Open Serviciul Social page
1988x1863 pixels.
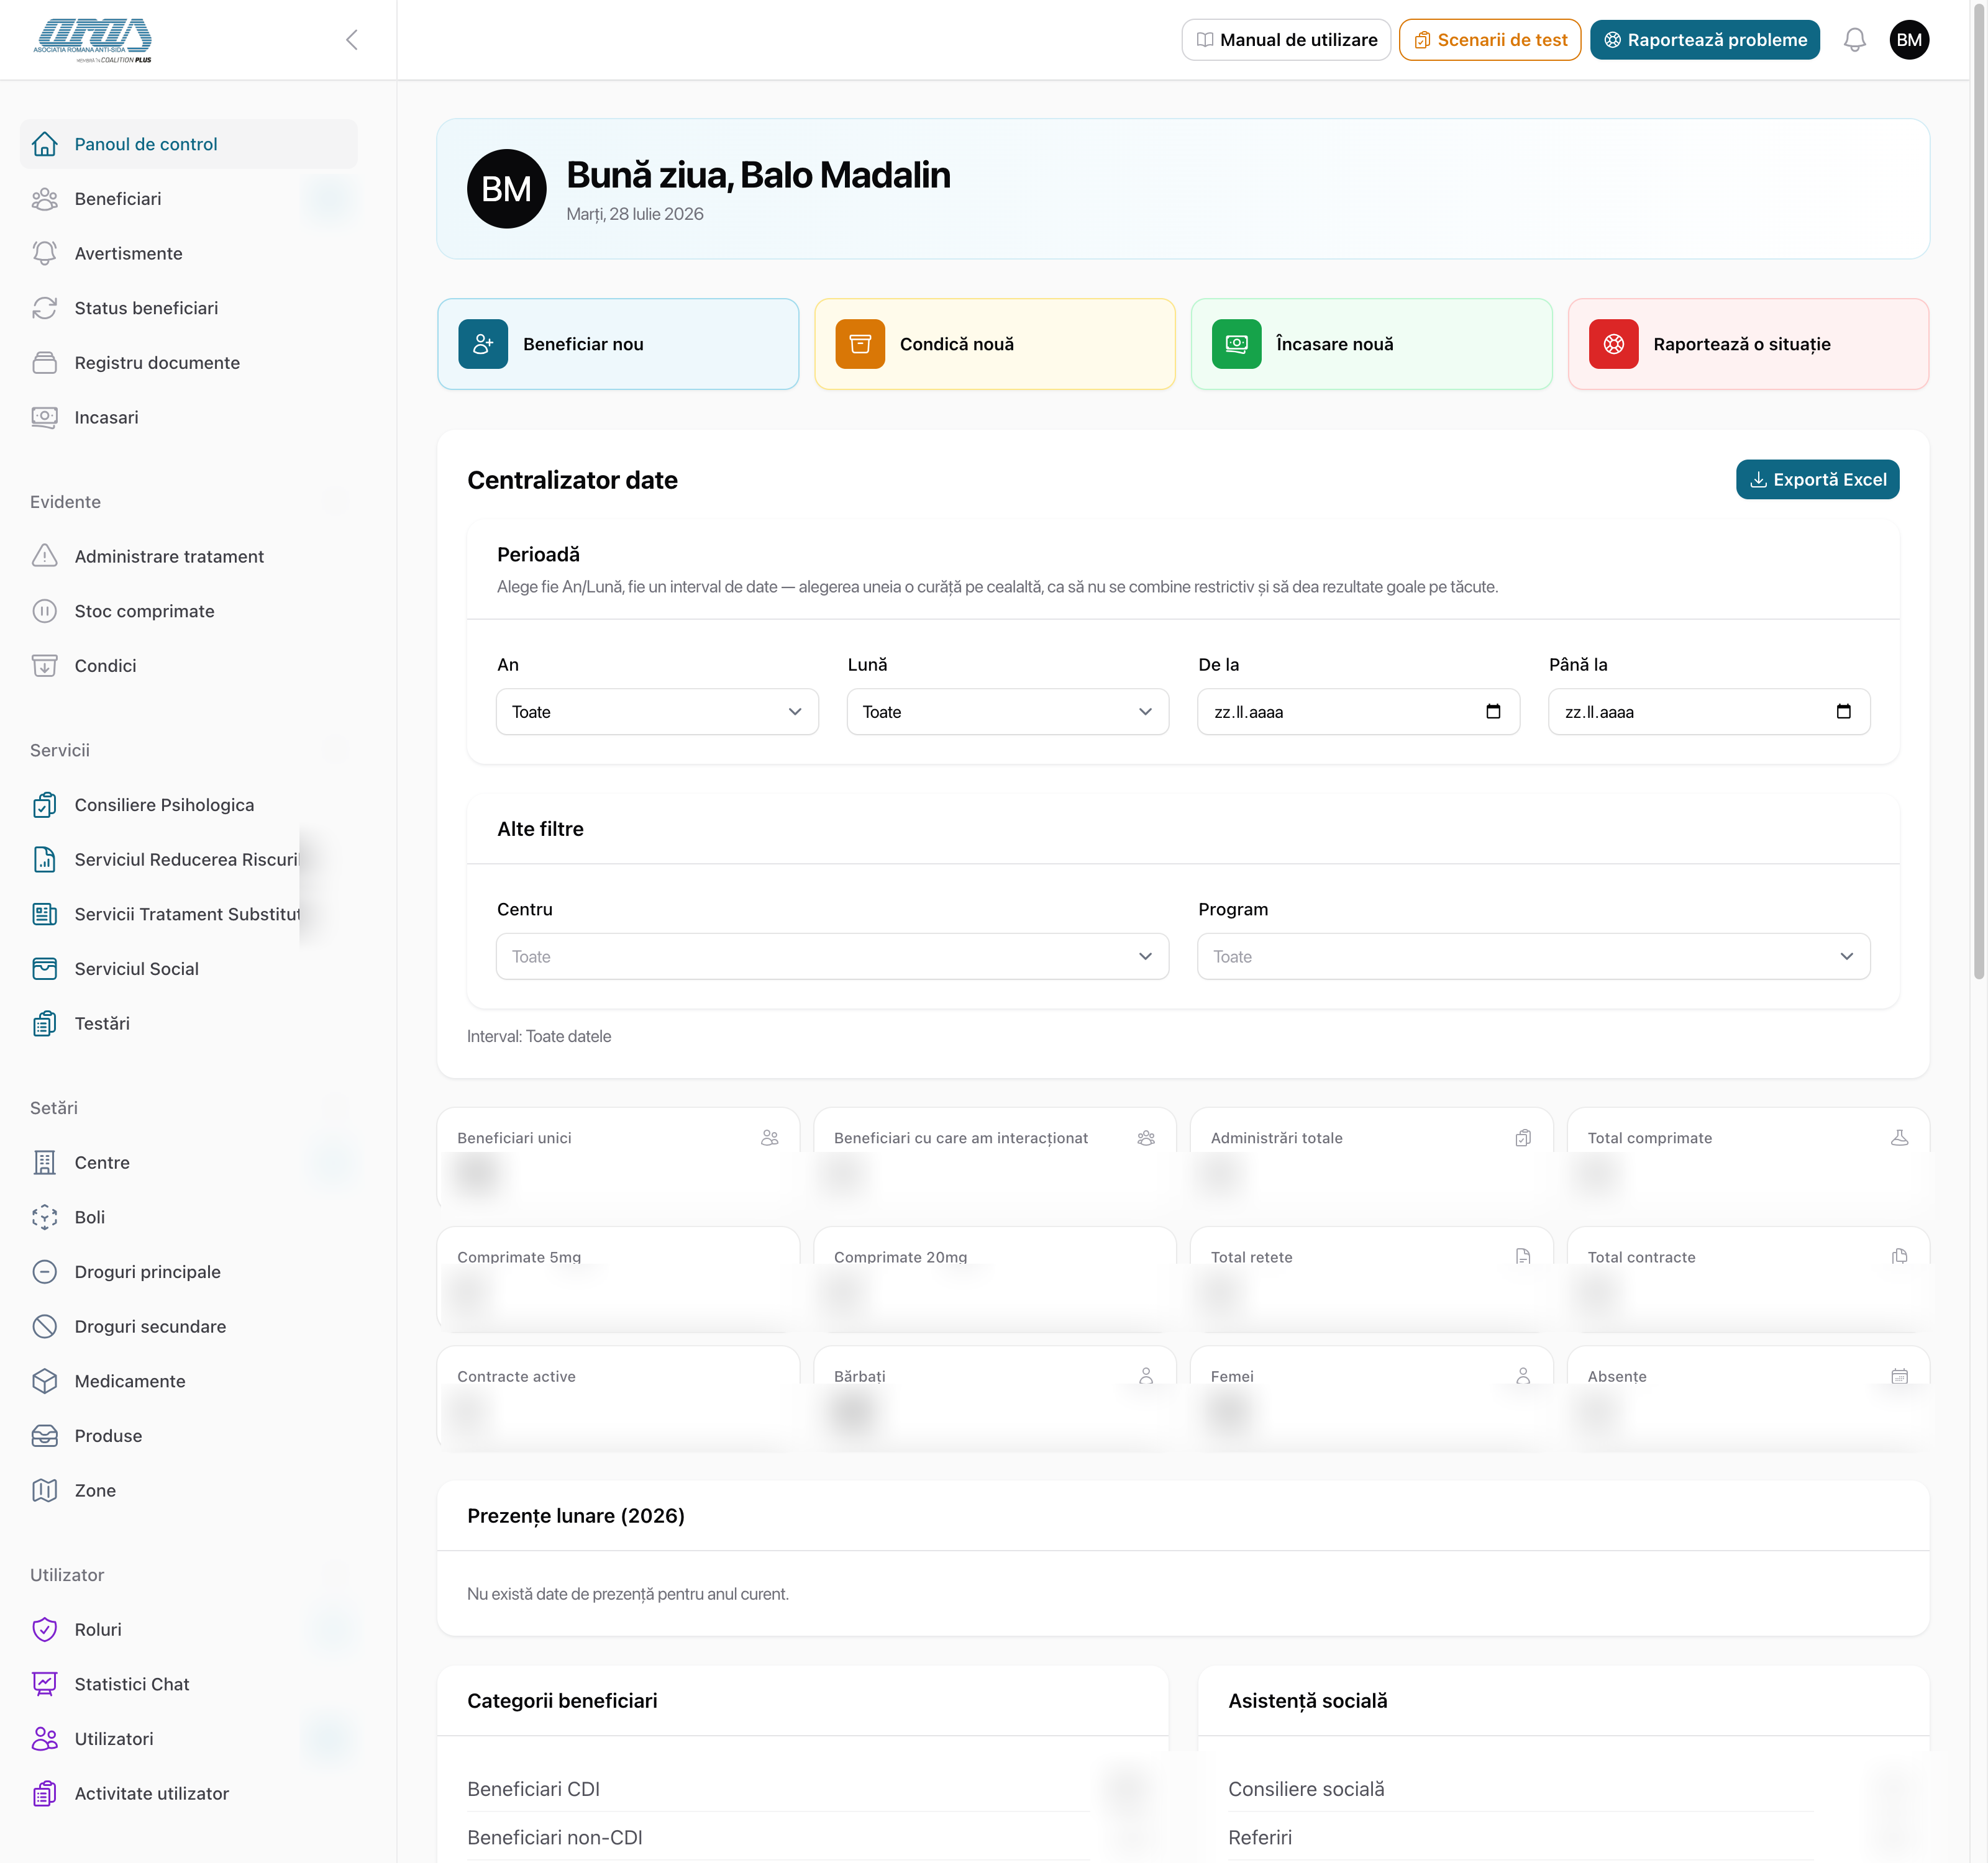(188, 969)
